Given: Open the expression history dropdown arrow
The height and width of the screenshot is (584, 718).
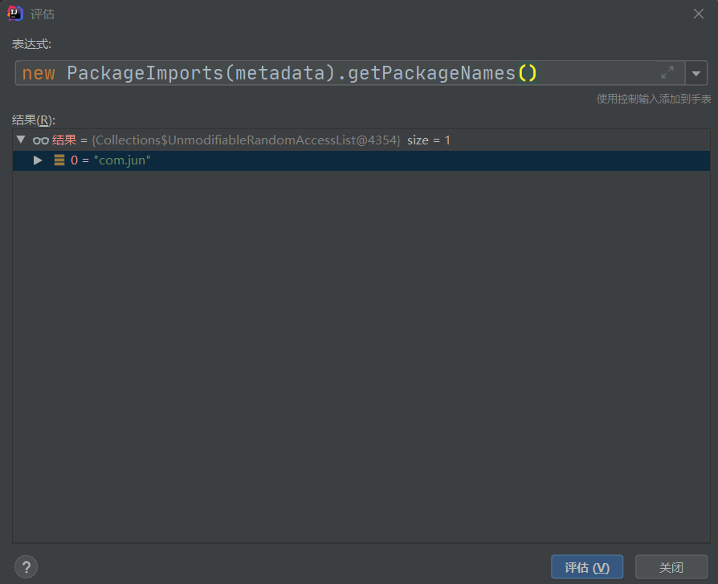Looking at the screenshot, I should point(696,73).
